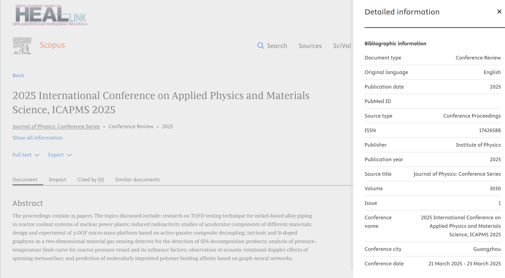The image size is (505, 278).
Task: Open the SciVal menu item
Action: (x=342, y=46)
